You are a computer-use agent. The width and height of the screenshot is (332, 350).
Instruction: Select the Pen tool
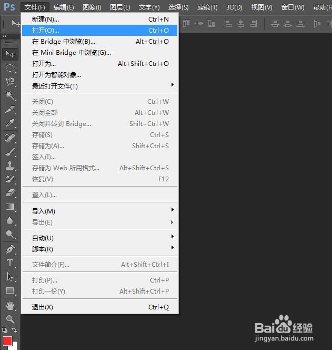10,249
